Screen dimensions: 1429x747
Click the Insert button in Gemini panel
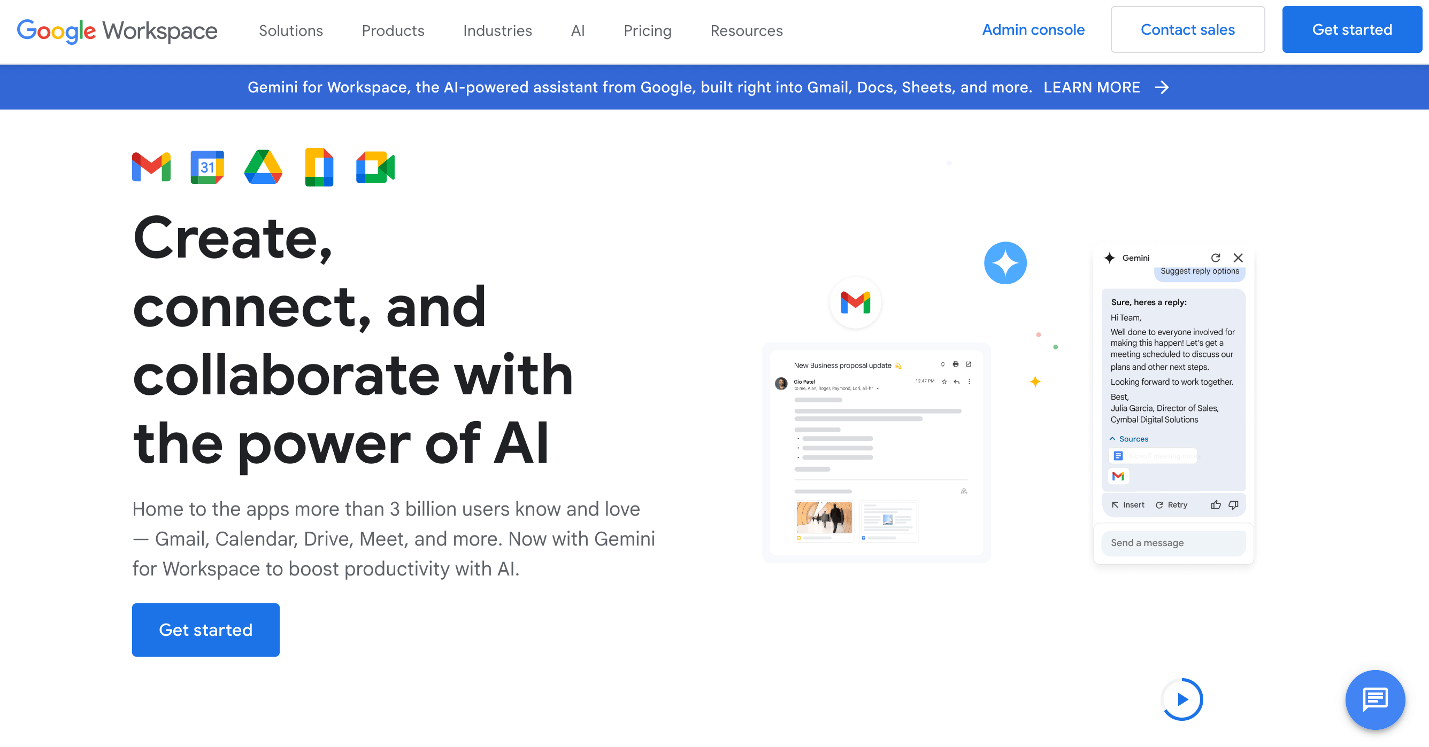pyautogui.click(x=1127, y=505)
